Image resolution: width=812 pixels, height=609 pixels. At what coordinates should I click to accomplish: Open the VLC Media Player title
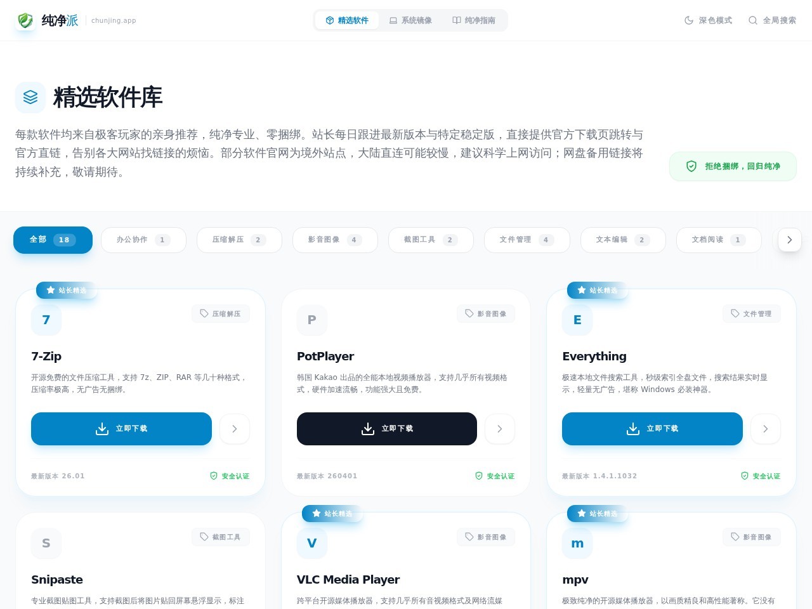(x=348, y=580)
